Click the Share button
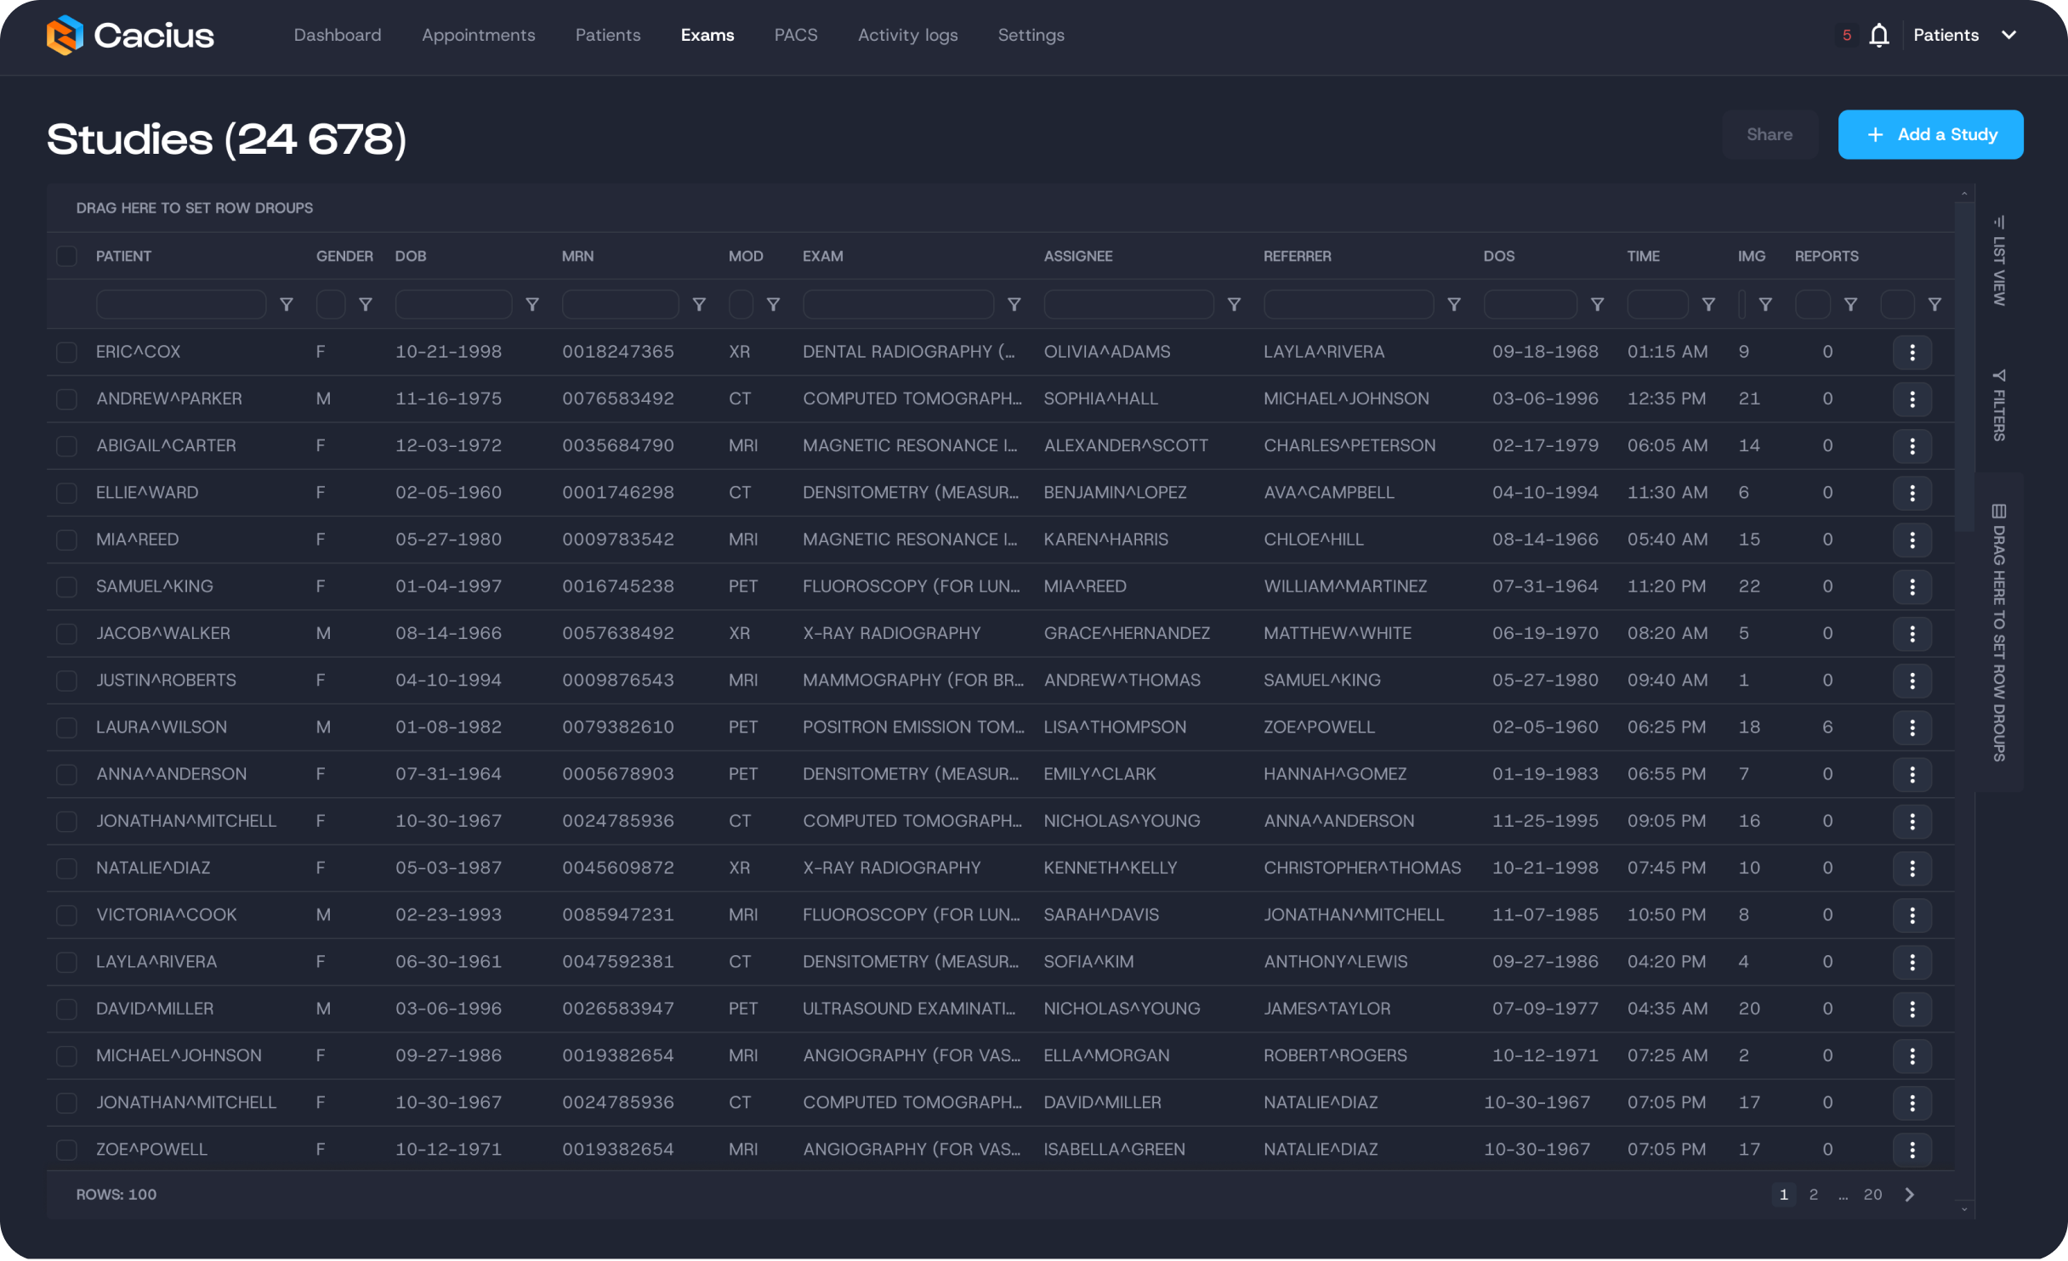This screenshot has width=2068, height=1261. click(1770, 134)
